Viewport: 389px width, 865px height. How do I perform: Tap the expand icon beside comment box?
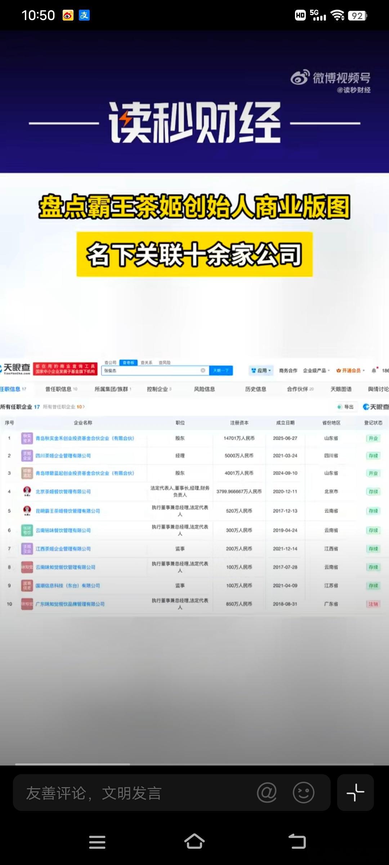pos(356,793)
